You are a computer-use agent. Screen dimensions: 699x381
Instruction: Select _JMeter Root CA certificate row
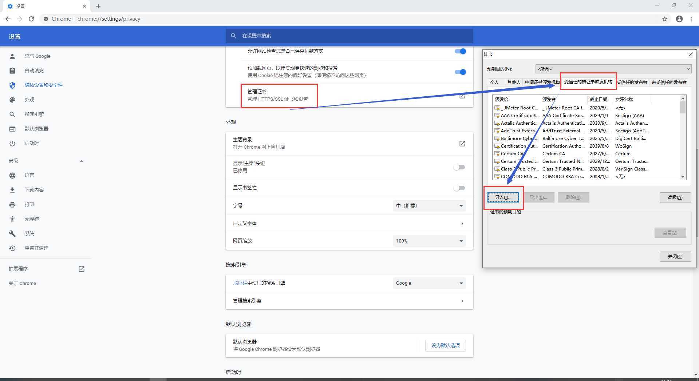point(586,108)
